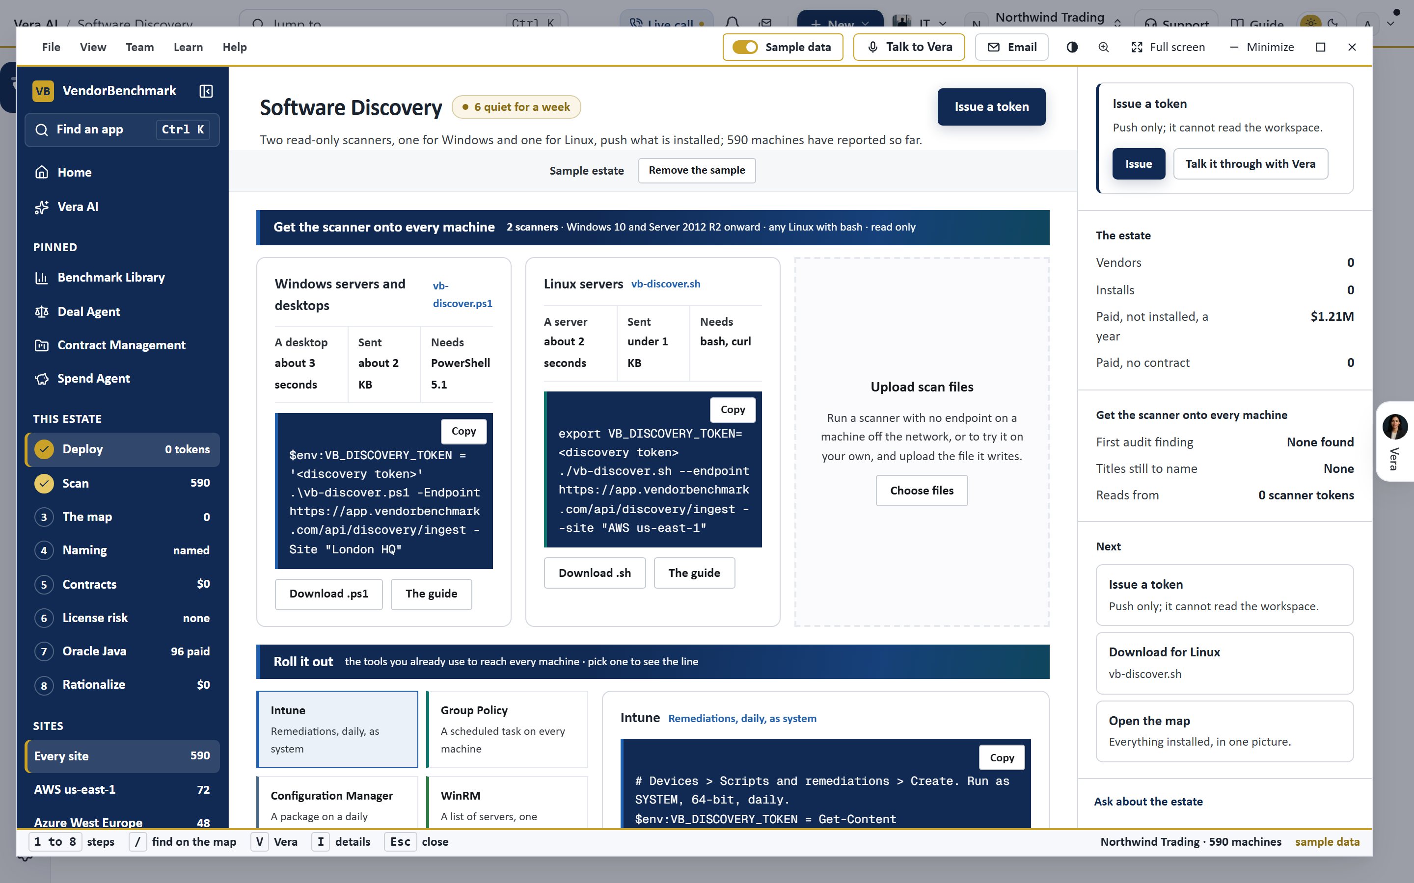The image size is (1414, 883).
Task: Click Talk to Vera button
Action: click(x=909, y=47)
